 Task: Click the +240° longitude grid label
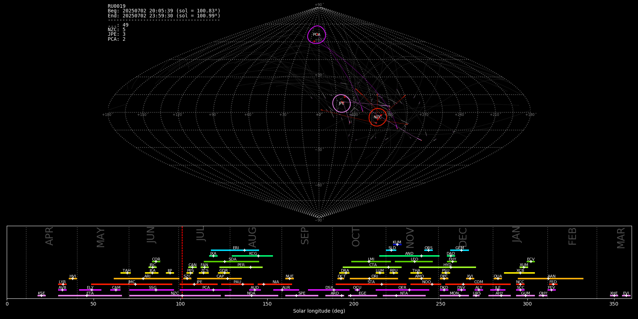(459, 114)
